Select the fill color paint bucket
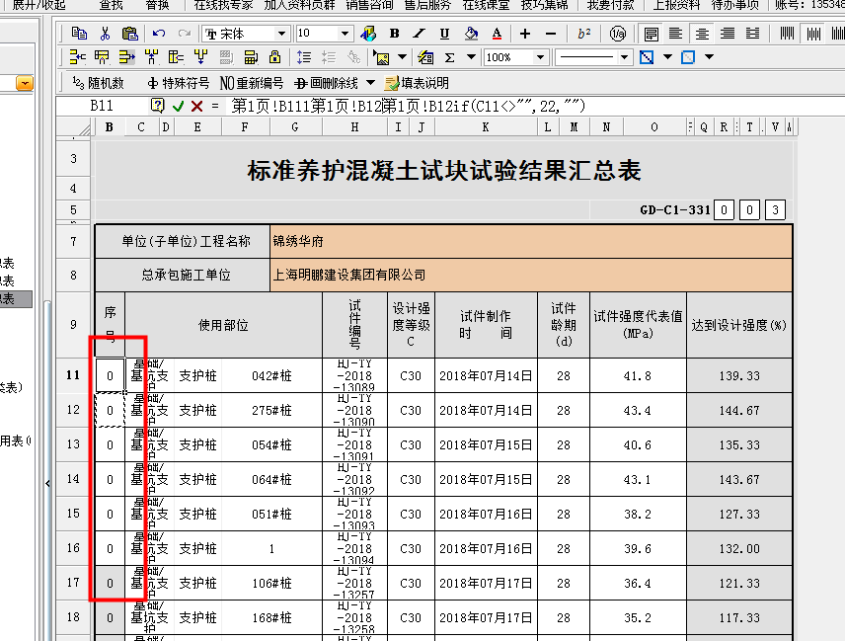The height and width of the screenshot is (641, 845). (x=471, y=34)
